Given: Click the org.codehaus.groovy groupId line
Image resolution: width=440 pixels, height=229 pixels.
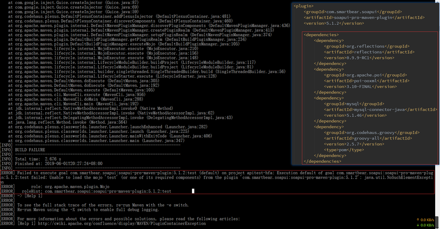Looking at the screenshot, I should pyautogui.click(x=372, y=133).
